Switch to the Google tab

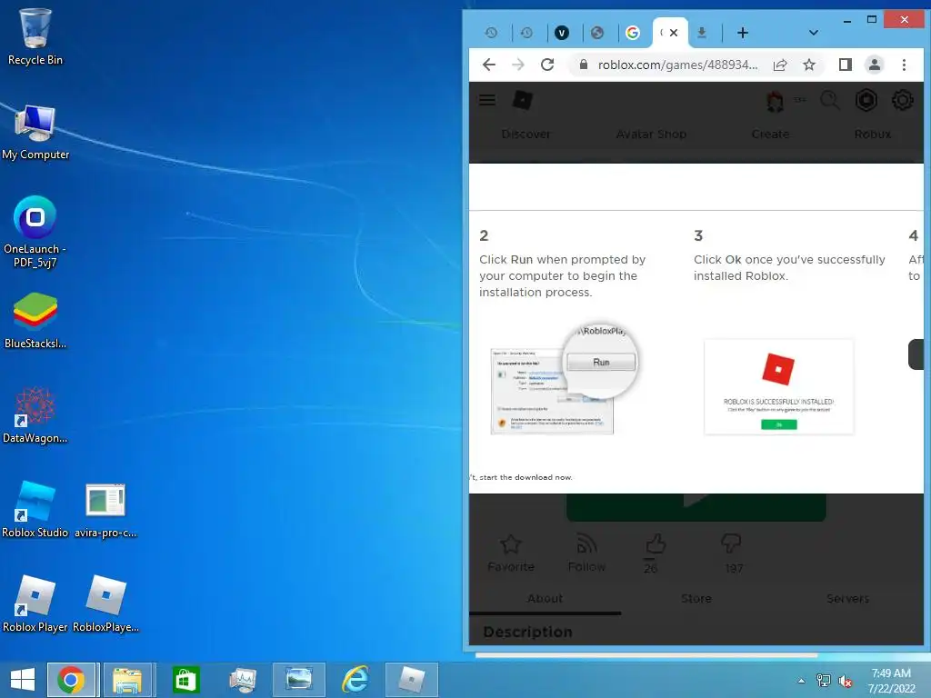(x=633, y=33)
